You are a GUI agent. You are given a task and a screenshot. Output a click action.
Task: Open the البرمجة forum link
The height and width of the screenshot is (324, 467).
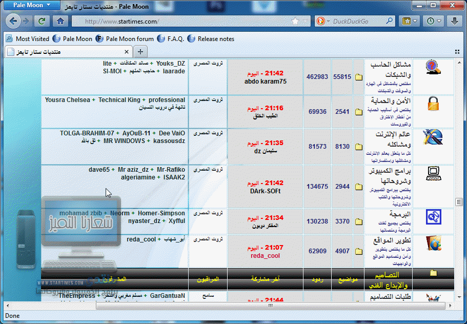pyautogui.click(x=400, y=214)
